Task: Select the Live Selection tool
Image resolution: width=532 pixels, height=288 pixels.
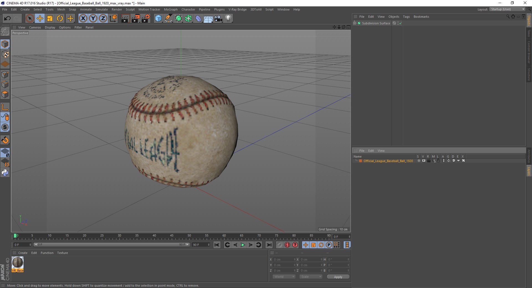Action: point(30,19)
